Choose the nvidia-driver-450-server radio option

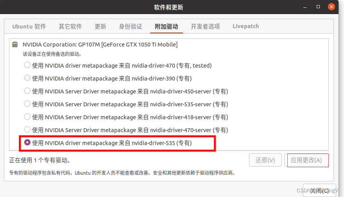click(27, 91)
